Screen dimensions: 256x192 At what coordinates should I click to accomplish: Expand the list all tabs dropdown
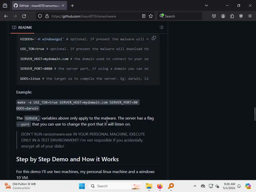point(206,5)
